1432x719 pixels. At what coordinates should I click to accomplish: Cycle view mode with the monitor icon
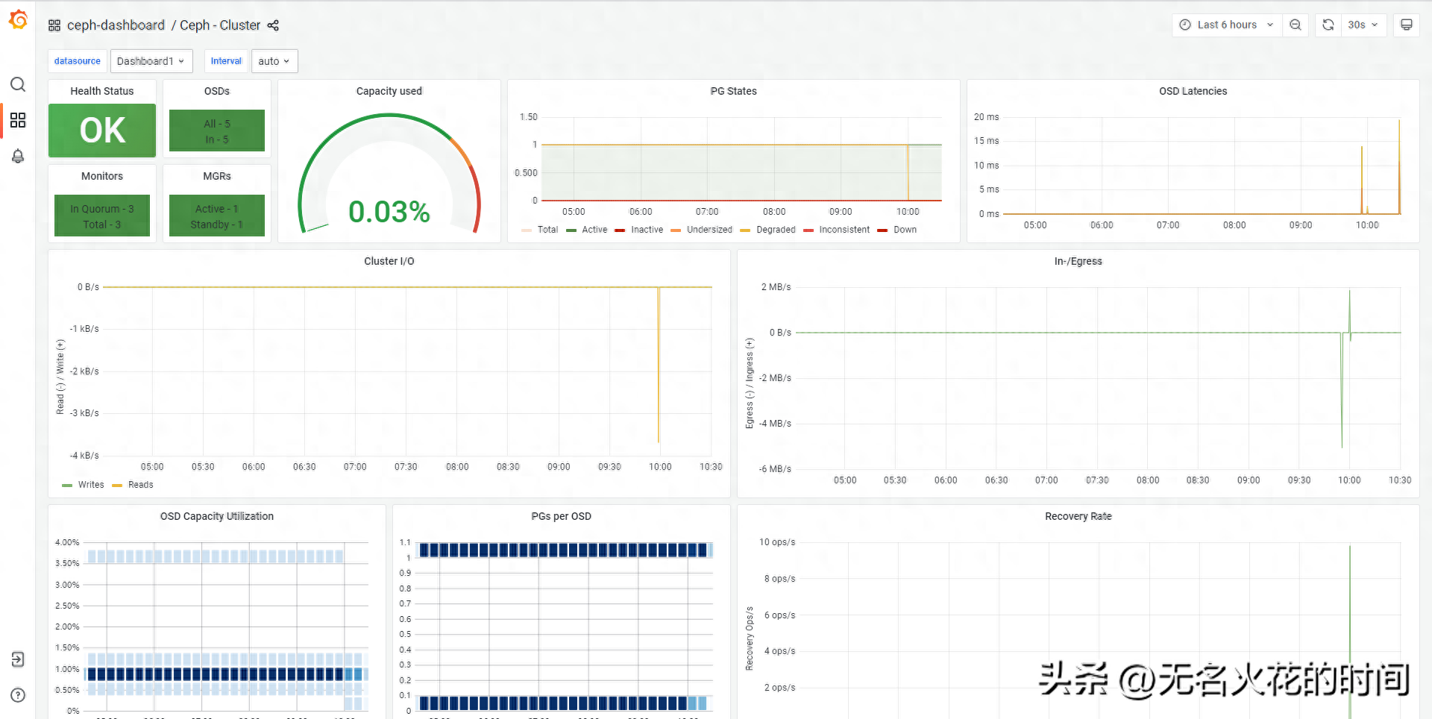(1407, 25)
